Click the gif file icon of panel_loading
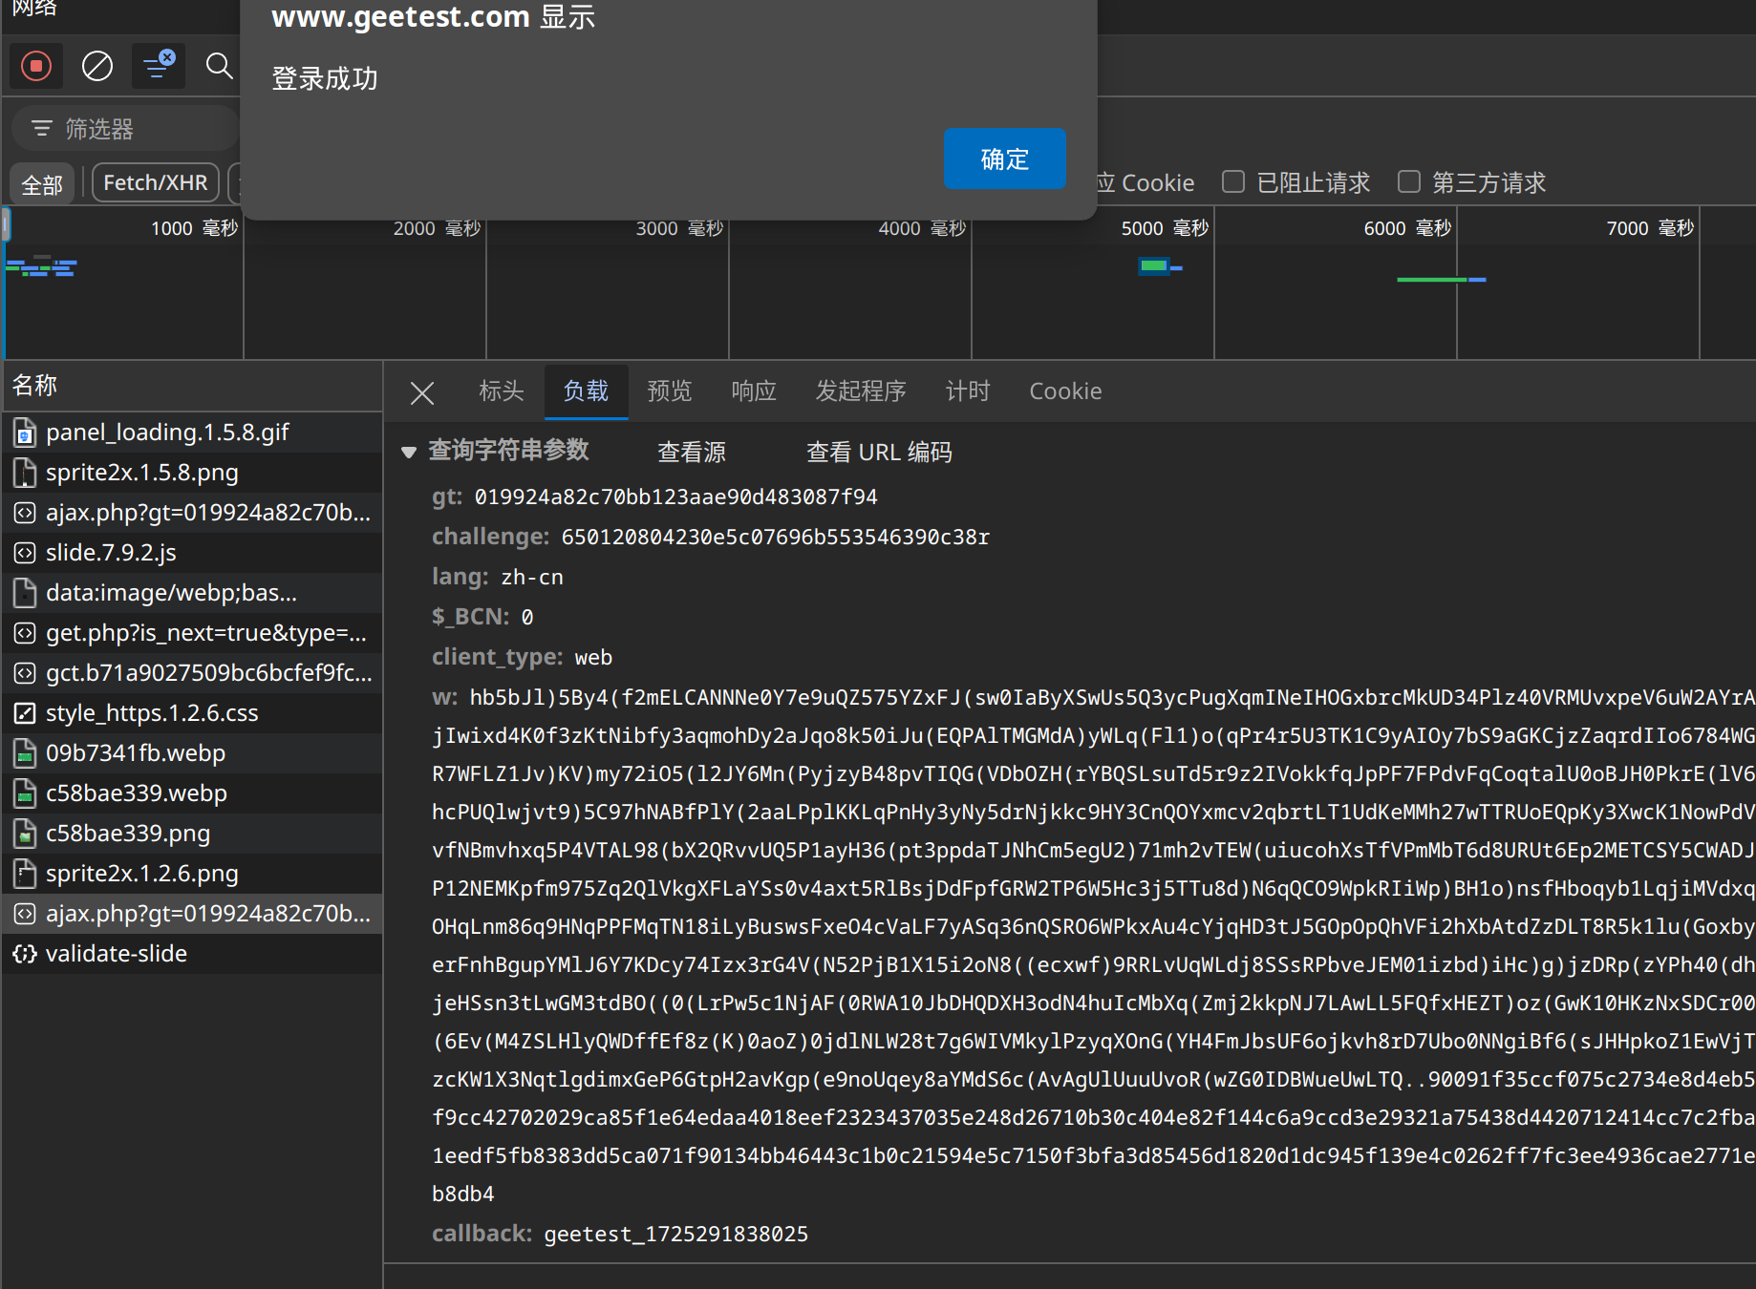Image resolution: width=1756 pixels, height=1289 pixels. click(25, 433)
